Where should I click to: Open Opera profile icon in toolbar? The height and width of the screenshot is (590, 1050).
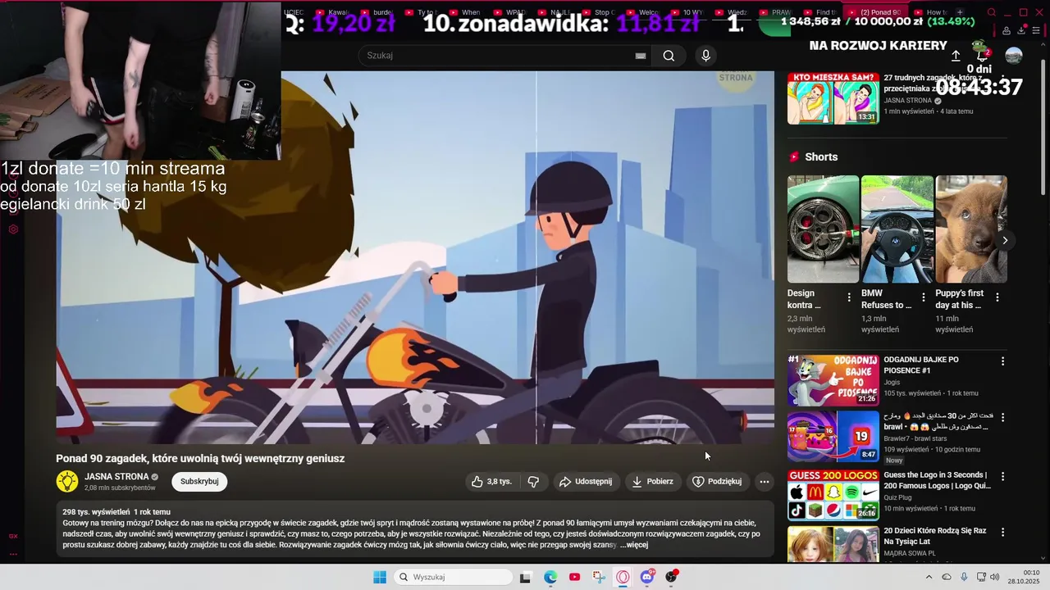point(1007,30)
